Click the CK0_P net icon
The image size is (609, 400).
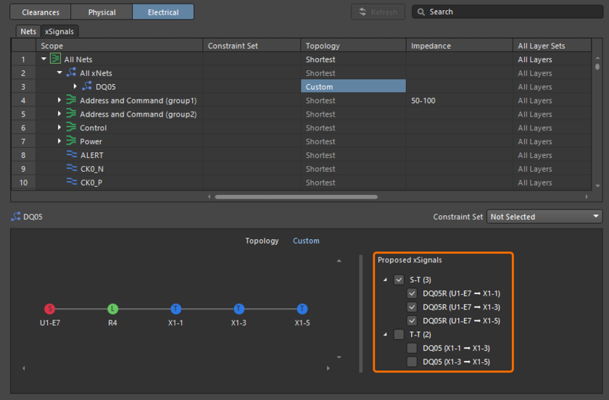(72, 181)
